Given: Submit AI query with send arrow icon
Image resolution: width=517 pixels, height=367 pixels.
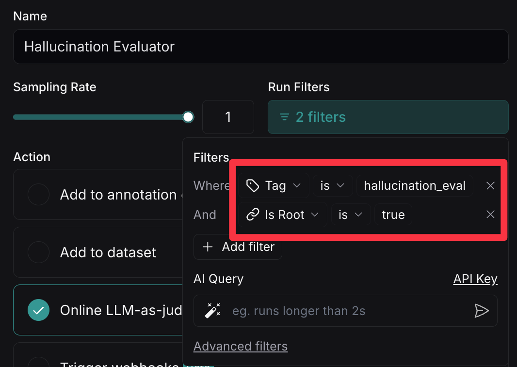Looking at the screenshot, I should [481, 311].
